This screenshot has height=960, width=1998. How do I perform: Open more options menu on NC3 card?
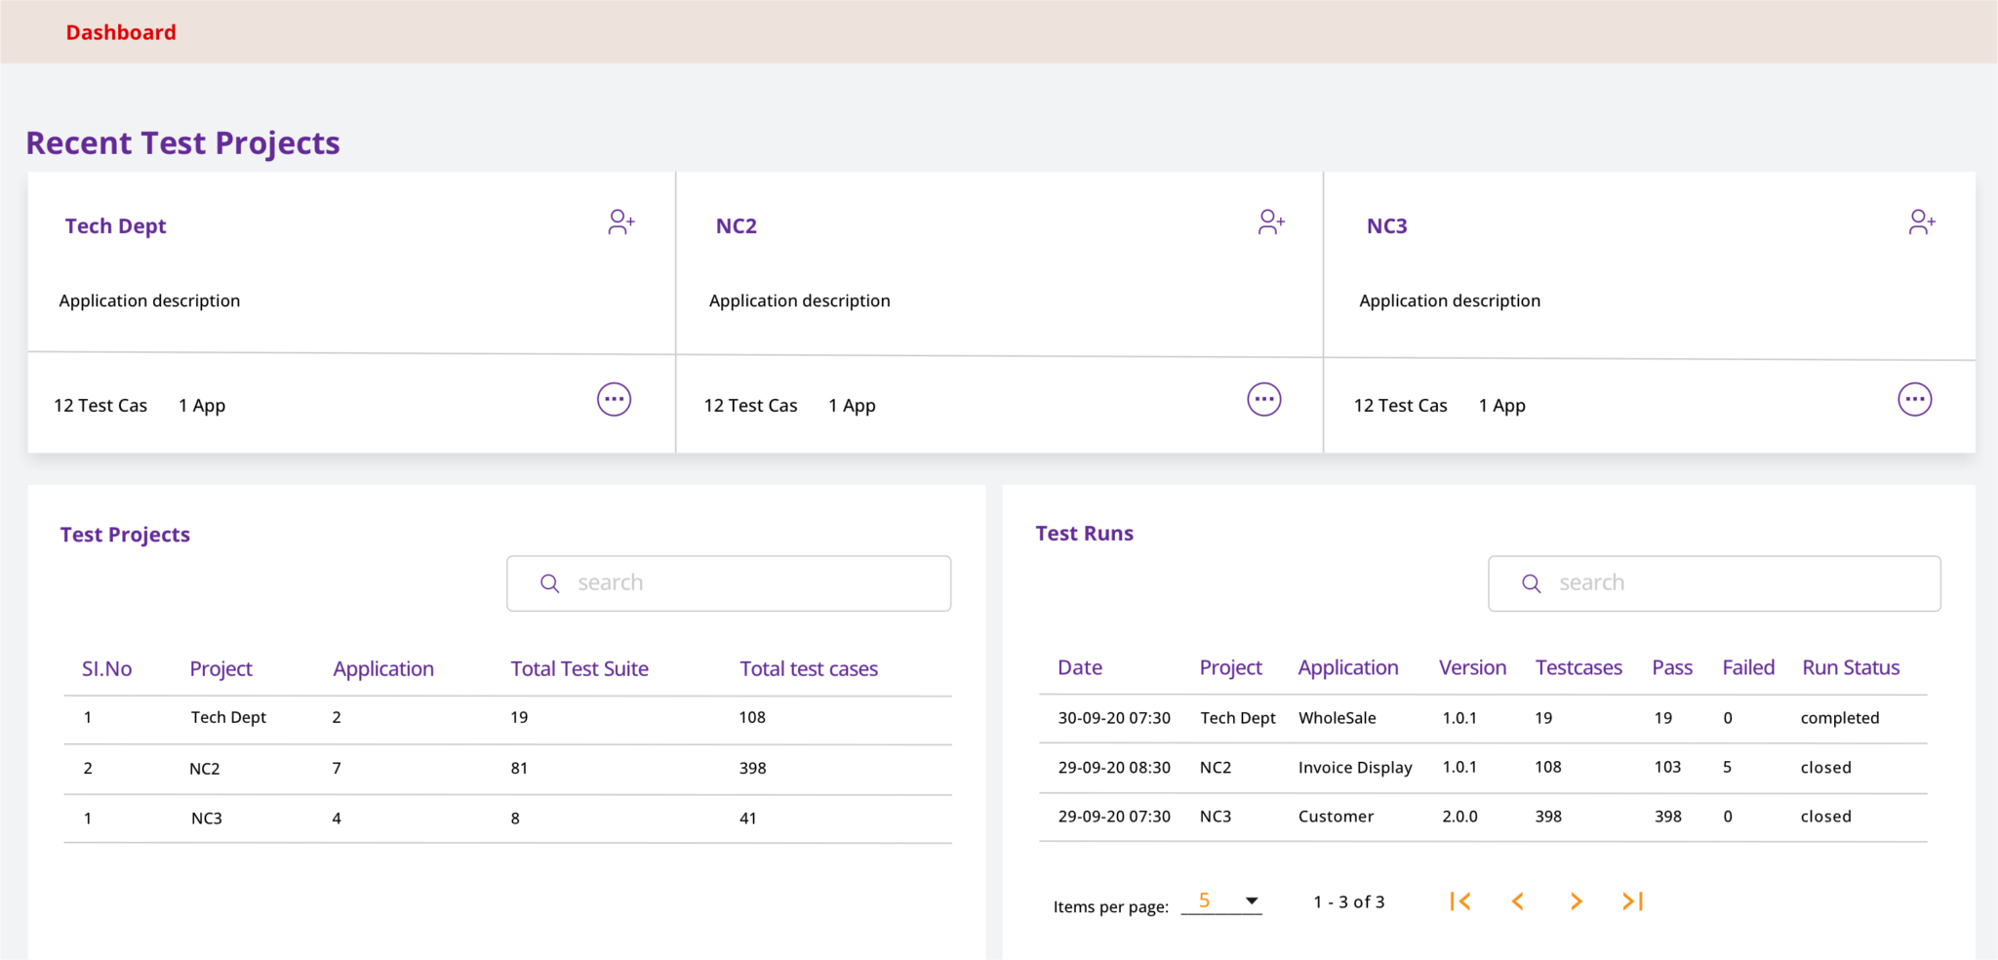pyautogui.click(x=1914, y=399)
